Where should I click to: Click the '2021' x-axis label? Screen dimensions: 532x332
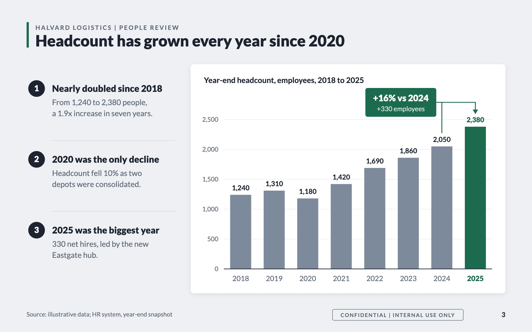click(341, 279)
